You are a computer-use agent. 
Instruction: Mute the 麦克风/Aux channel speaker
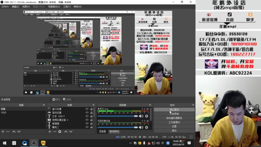coord(141,116)
